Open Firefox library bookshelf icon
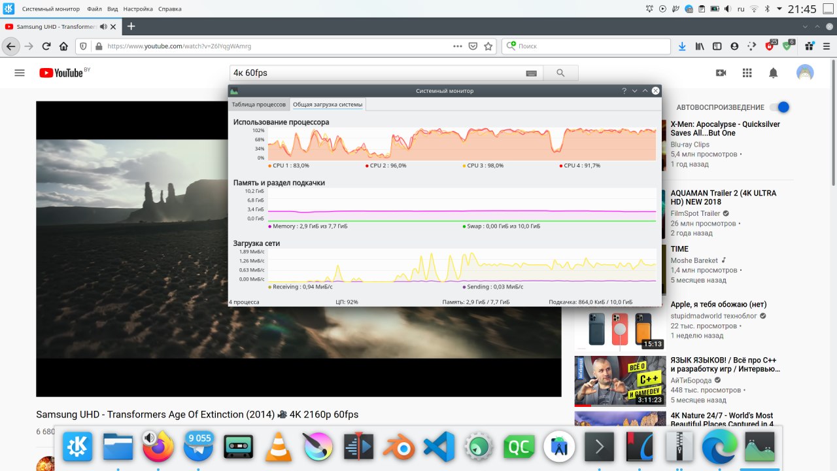Screen dimensions: 837x471 [x=700, y=46]
